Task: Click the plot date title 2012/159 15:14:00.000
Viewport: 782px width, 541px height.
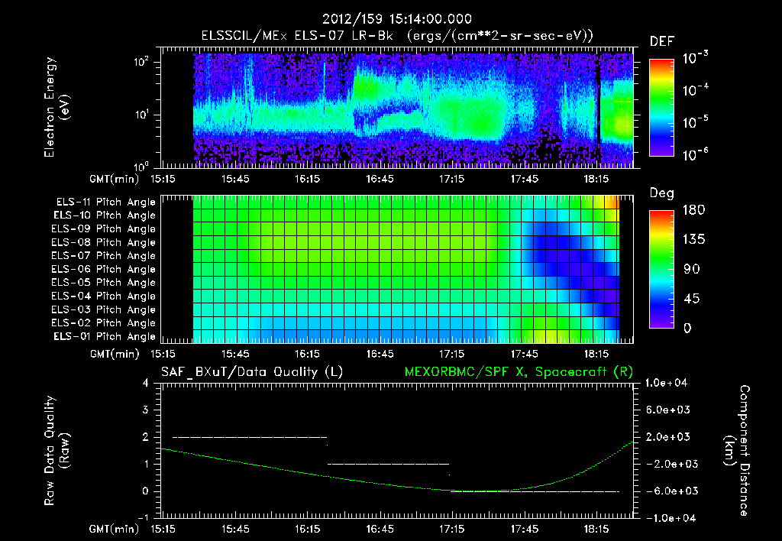Action: (x=397, y=19)
